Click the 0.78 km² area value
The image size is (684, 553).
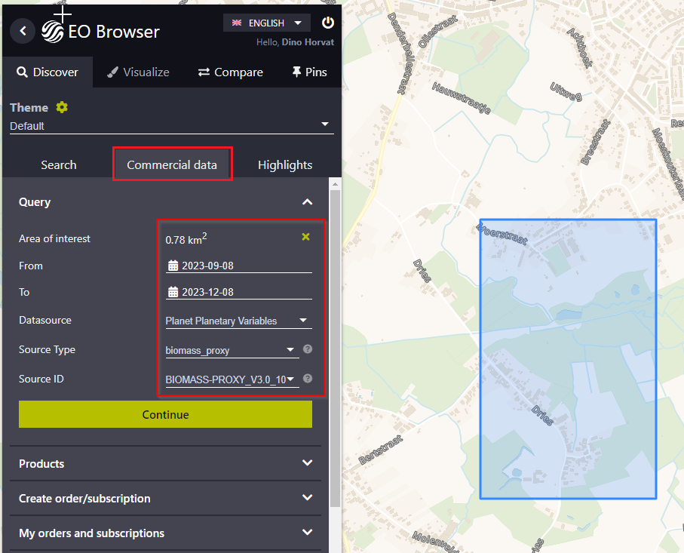point(186,238)
